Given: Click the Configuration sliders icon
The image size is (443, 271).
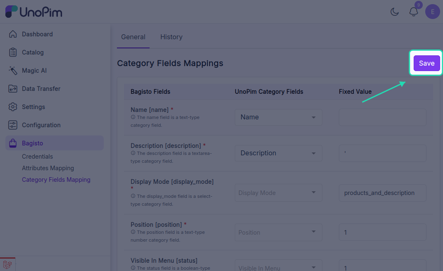Looking at the screenshot, I should [13, 125].
